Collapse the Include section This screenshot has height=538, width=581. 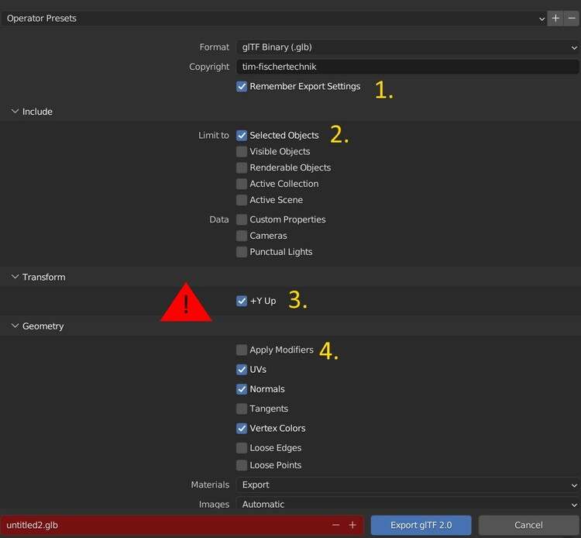[15, 112]
